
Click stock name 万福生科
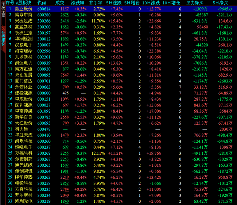coord(24,153)
